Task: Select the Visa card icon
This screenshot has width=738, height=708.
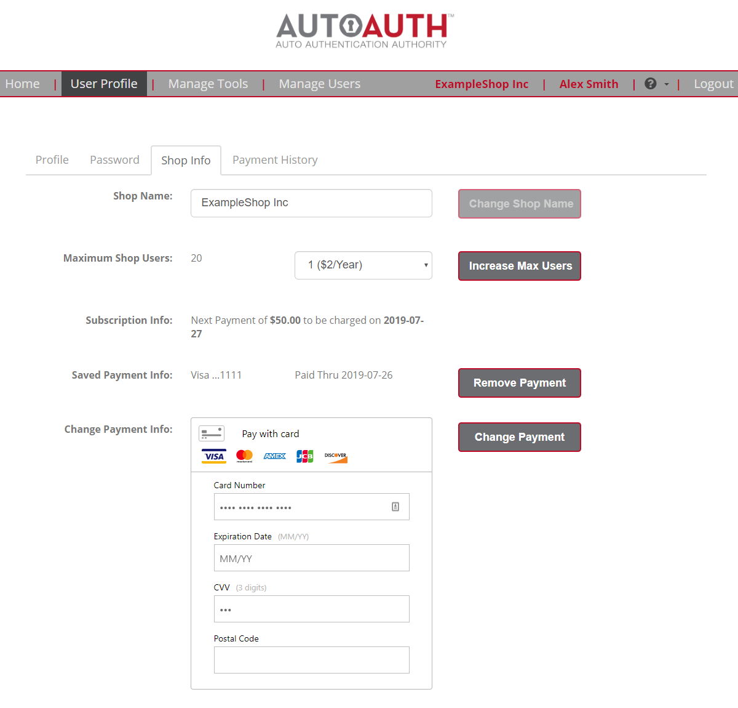Action: coord(213,456)
